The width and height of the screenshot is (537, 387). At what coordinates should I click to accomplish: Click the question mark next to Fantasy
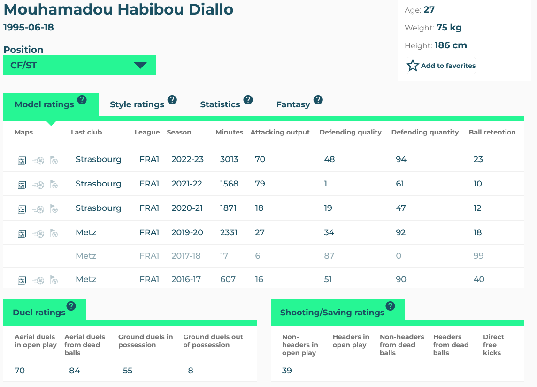click(x=318, y=100)
